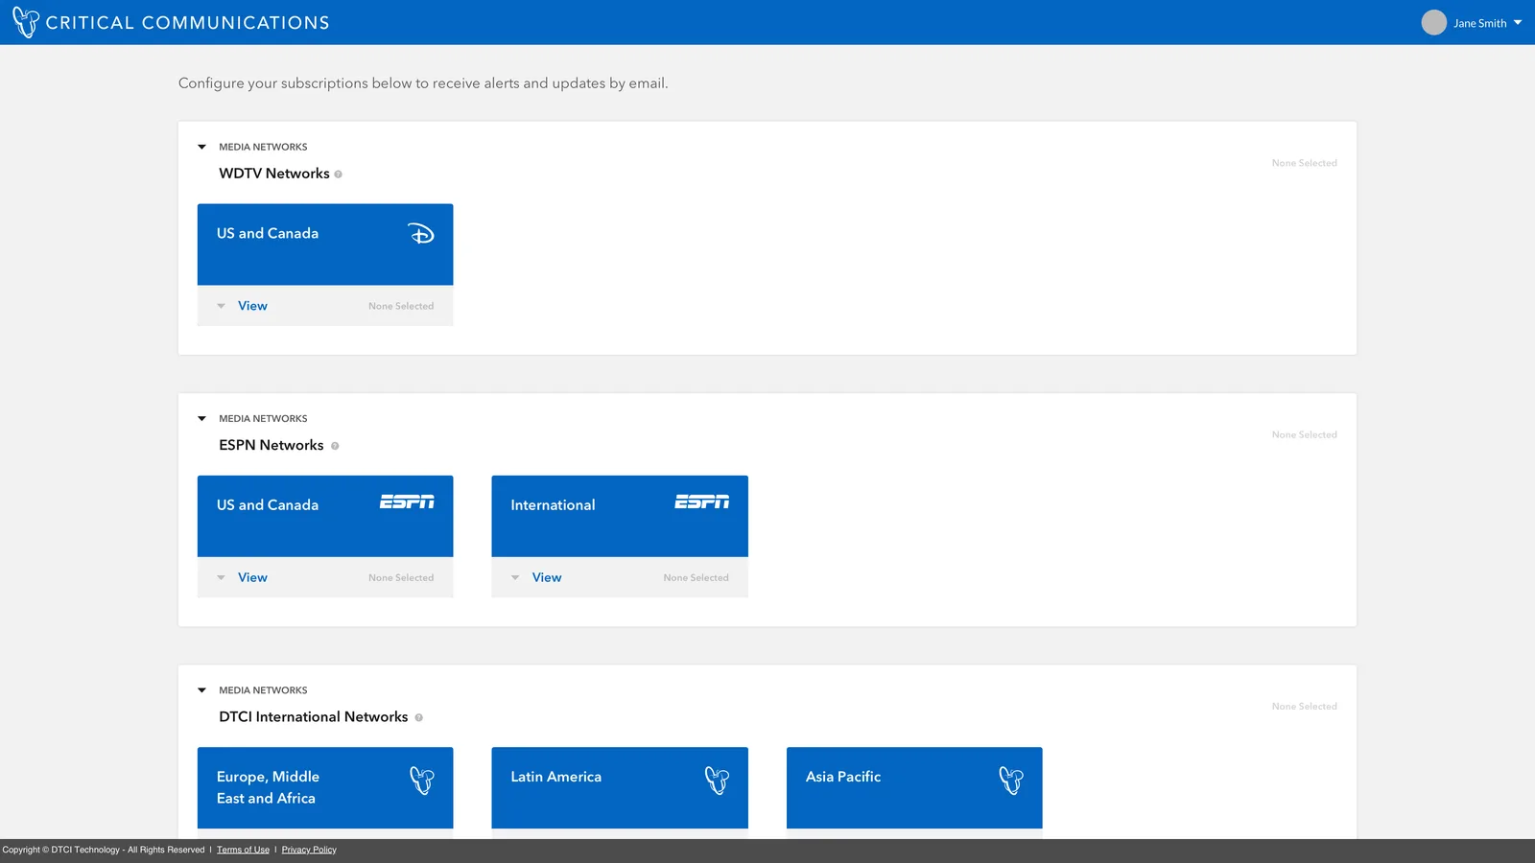Click None Selected status in WDTV Networks section header
1535x863 pixels.
[x=1304, y=163]
